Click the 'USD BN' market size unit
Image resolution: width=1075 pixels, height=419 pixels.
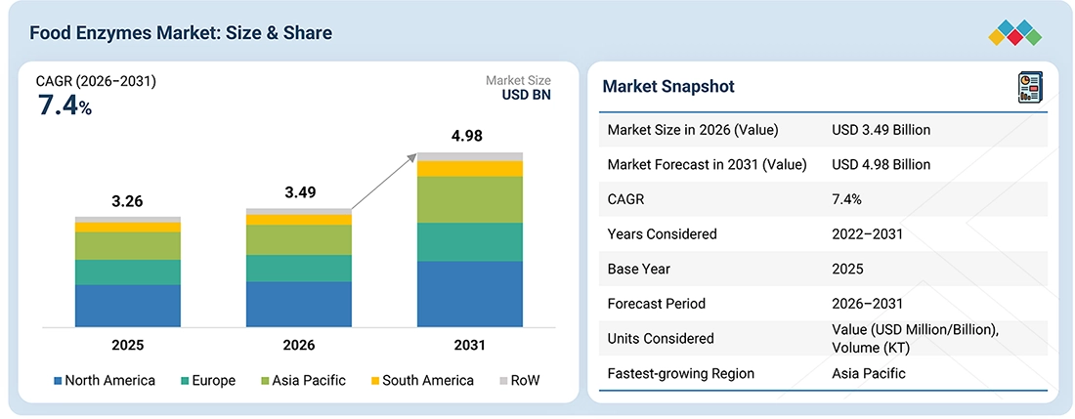tap(526, 95)
